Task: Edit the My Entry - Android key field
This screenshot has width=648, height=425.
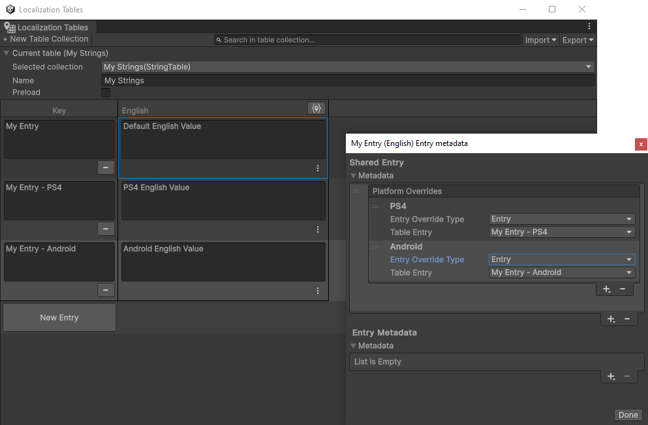Action: [59, 262]
